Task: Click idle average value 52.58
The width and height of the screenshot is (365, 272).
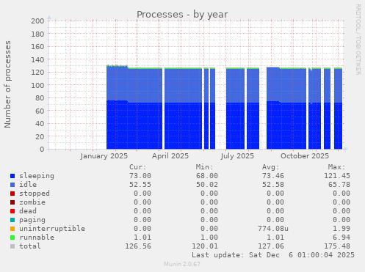Action: point(273,185)
